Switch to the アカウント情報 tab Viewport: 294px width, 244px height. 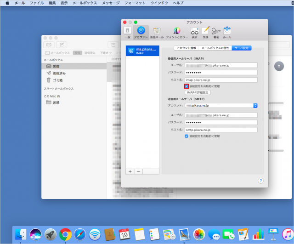point(187,48)
